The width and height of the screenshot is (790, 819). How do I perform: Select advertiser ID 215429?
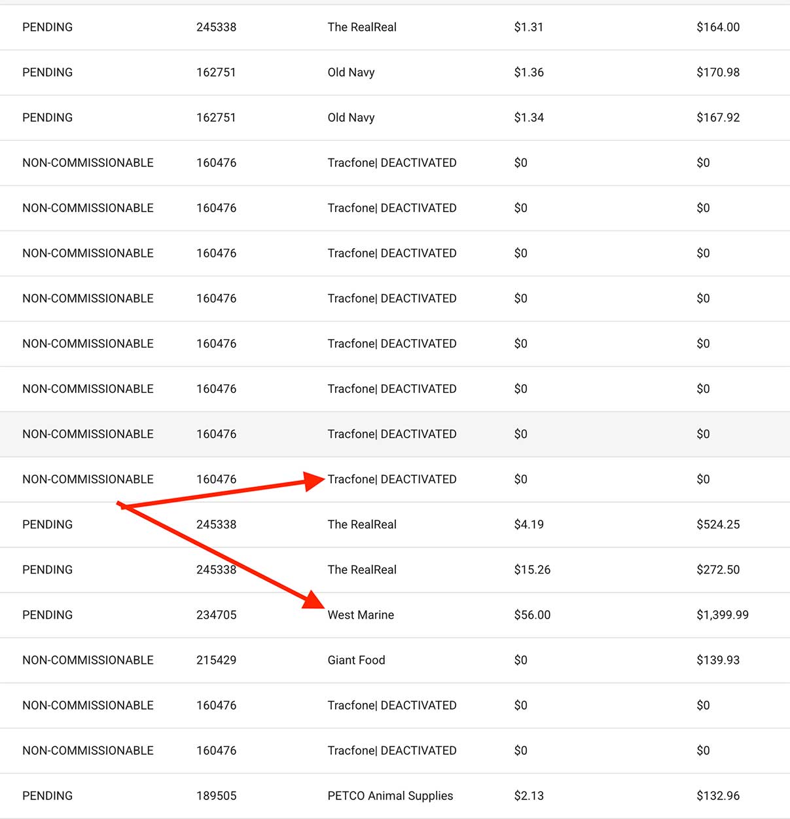(x=216, y=660)
